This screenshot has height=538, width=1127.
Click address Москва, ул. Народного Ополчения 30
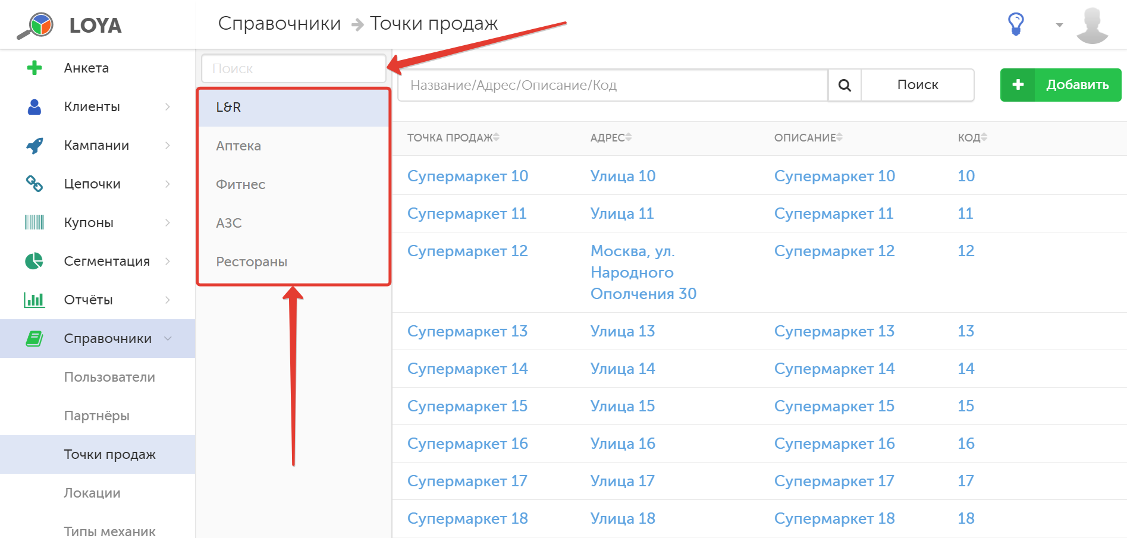click(x=643, y=272)
